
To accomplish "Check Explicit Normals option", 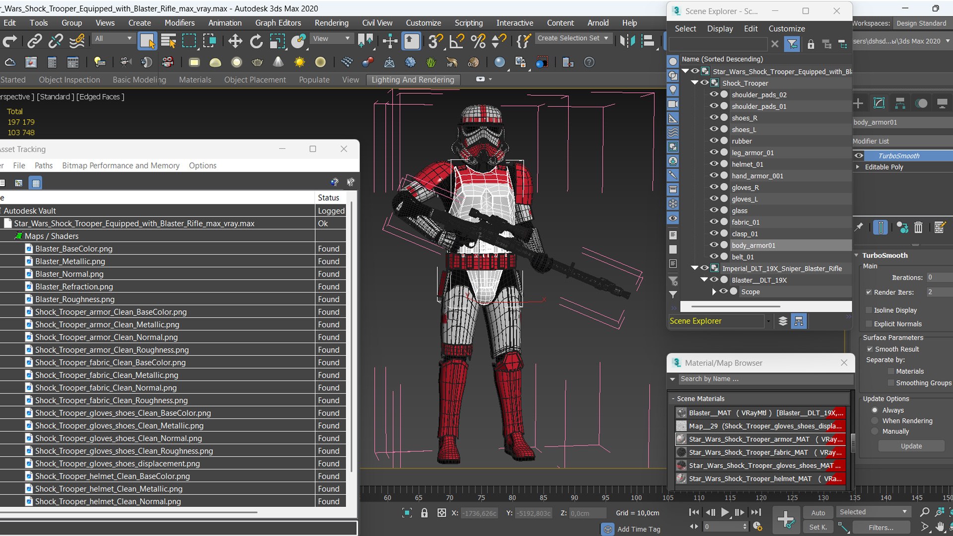I will coord(869,324).
